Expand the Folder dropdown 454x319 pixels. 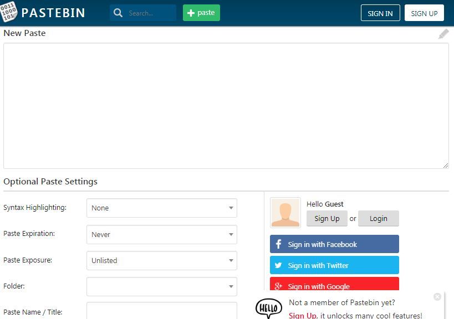tap(162, 287)
